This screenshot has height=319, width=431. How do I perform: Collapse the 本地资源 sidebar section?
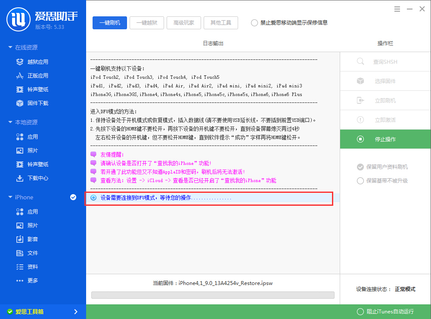(25, 122)
